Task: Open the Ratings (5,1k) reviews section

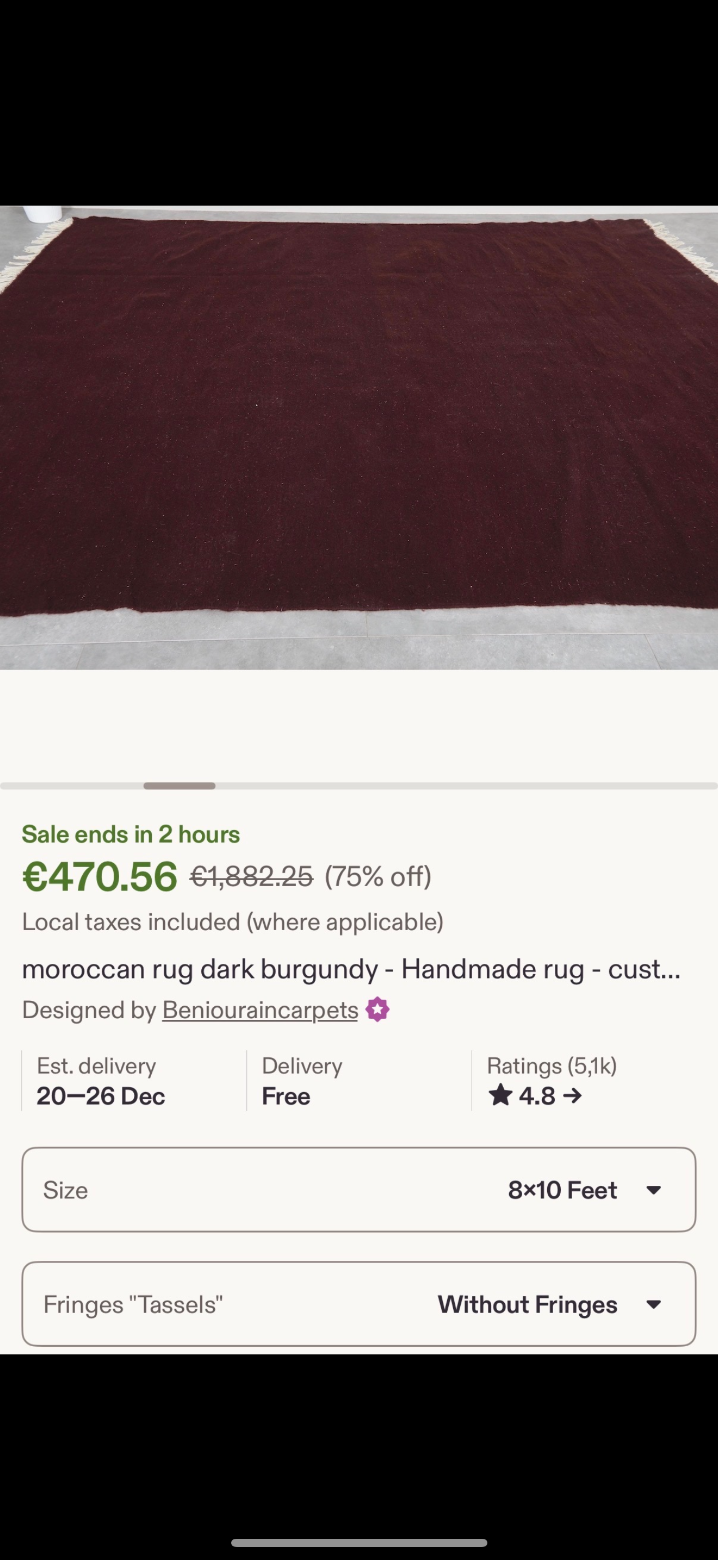Action: click(x=552, y=1066)
